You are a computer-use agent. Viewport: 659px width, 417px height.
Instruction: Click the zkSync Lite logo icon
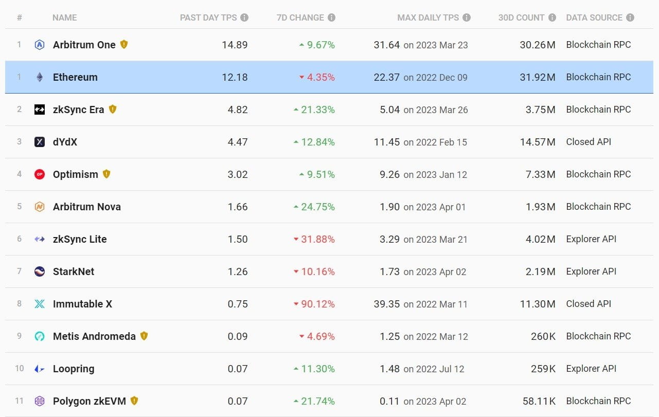(40, 239)
